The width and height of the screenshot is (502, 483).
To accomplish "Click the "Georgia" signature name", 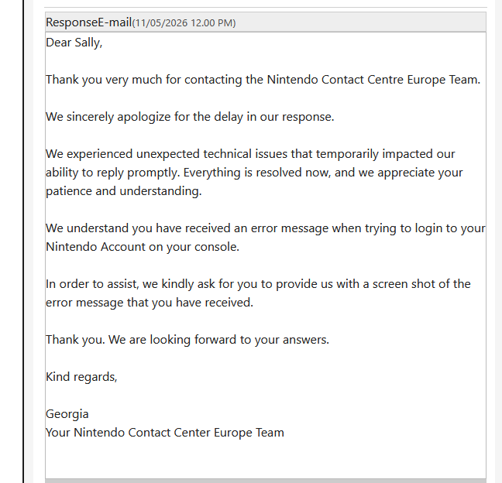I will pos(67,414).
